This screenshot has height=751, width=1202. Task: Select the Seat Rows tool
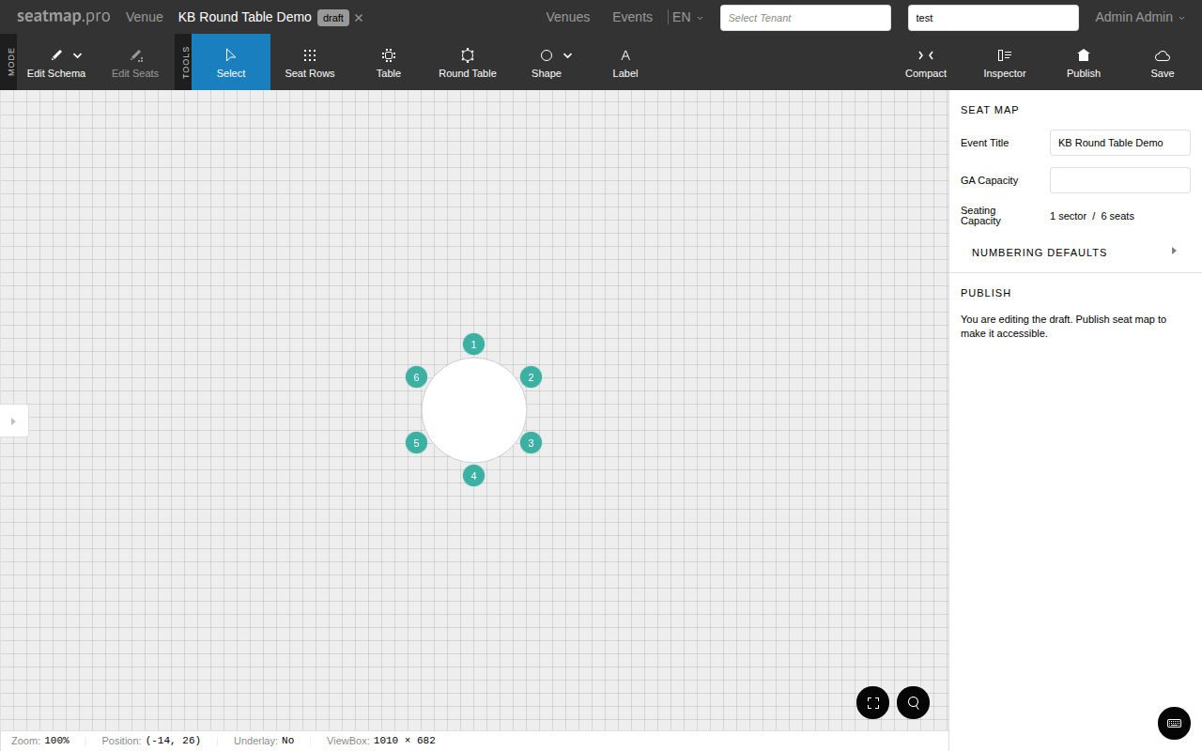310,62
